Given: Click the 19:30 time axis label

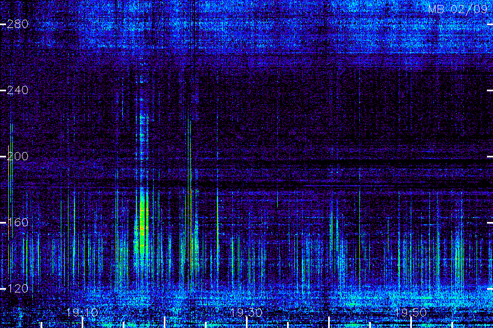Looking at the screenshot, I should click(x=246, y=312).
